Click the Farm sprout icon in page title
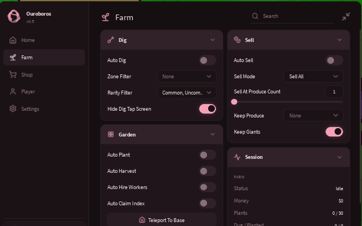 [x=106, y=17]
